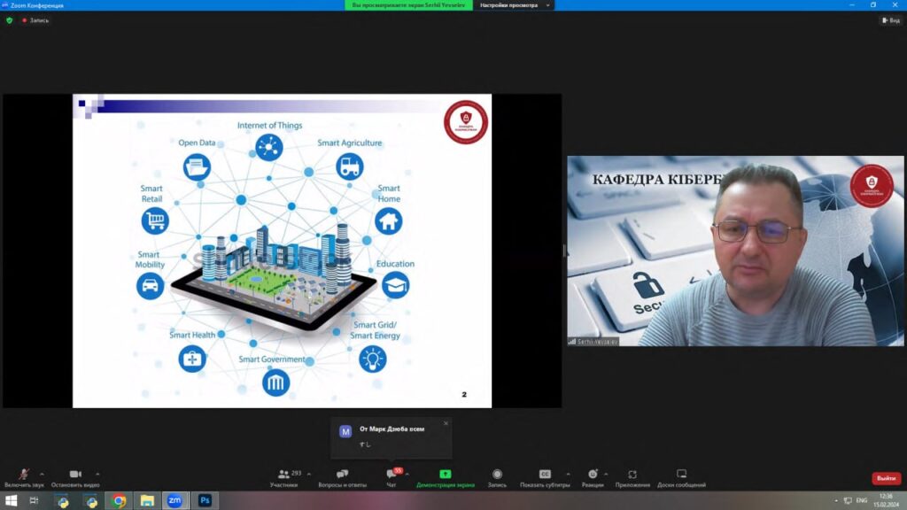Screen dimensions: 907x510
Task: Expand video options arrow beside Остановить видео
Action: coord(97,474)
